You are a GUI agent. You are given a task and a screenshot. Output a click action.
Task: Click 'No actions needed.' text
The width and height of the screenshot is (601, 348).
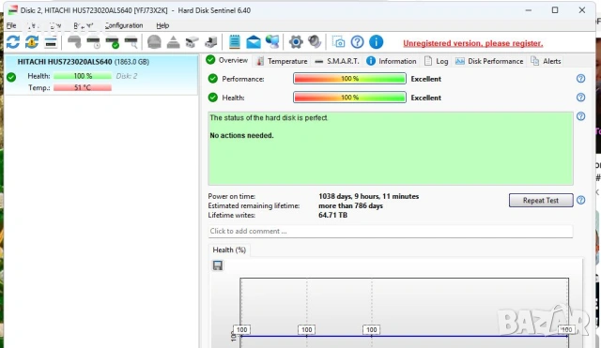[x=241, y=135]
